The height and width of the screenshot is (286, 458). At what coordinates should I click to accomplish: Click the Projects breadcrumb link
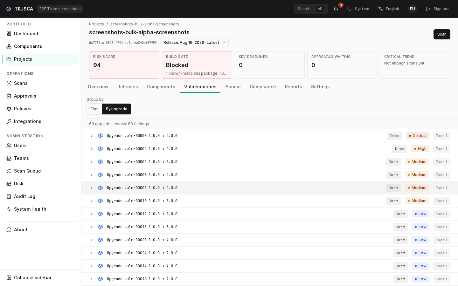point(96,24)
